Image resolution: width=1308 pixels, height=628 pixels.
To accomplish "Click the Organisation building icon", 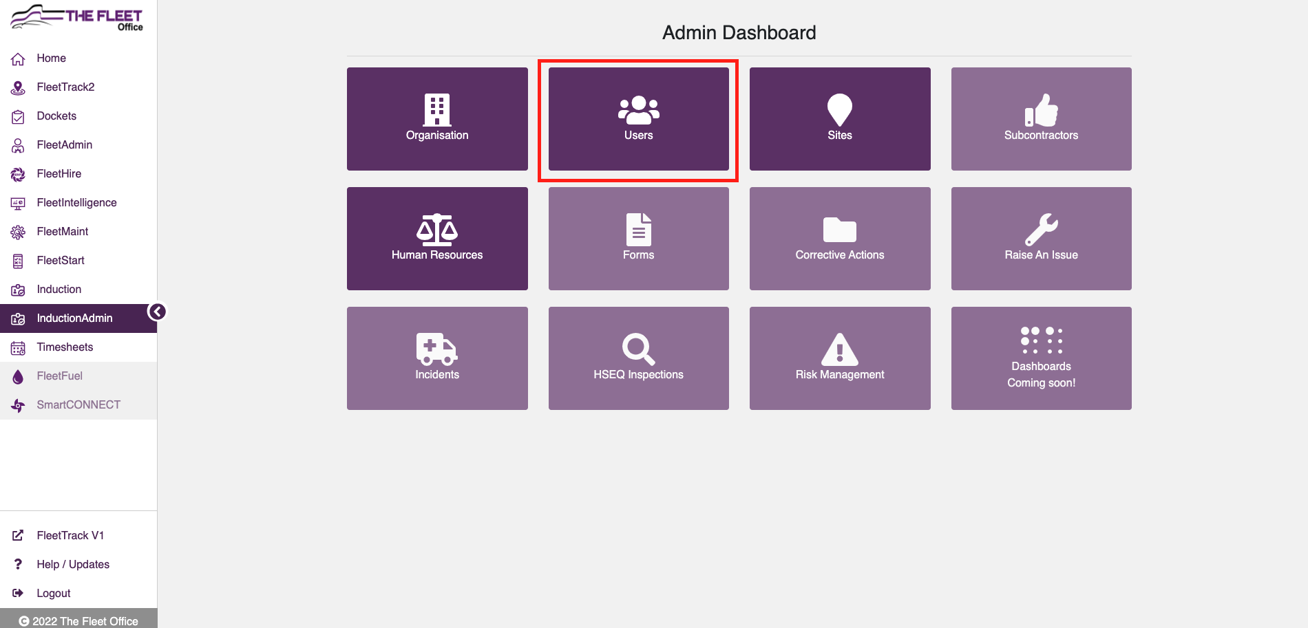I will (437, 109).
